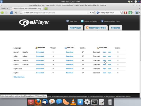Screen dimensions: 141x106
Task: Open the shield icon in system tray
Action: [136, 2]
